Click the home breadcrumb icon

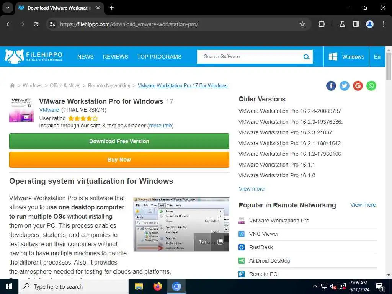[12, 85]
